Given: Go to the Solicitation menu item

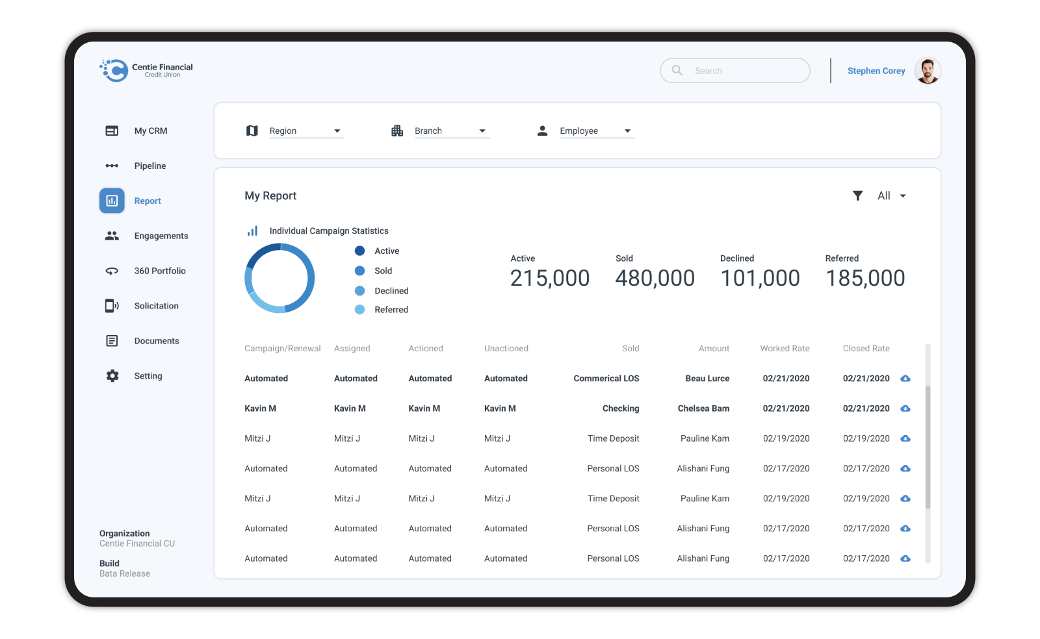Looking at the screenshot, I should [157, 306].
